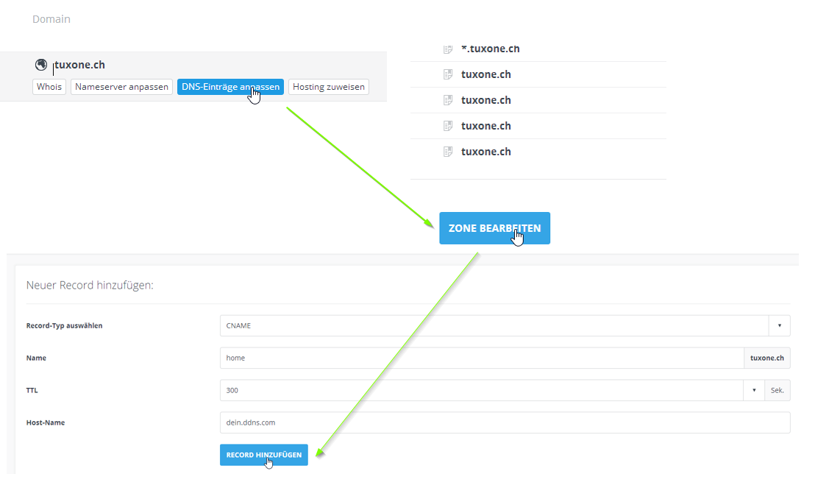Click record icon of the last tuxone.ch entry
Image resolution: width=815 pixels, height=488 pixels.
447,152
